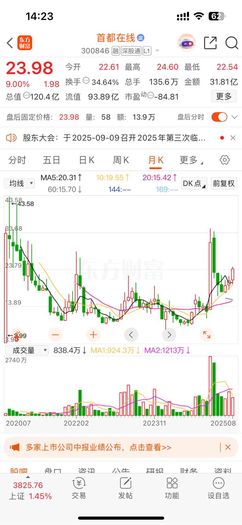This screenshot has height=525, width=242.
Task: Open the 交易 trade icon
Action: [x=78, y=488]
